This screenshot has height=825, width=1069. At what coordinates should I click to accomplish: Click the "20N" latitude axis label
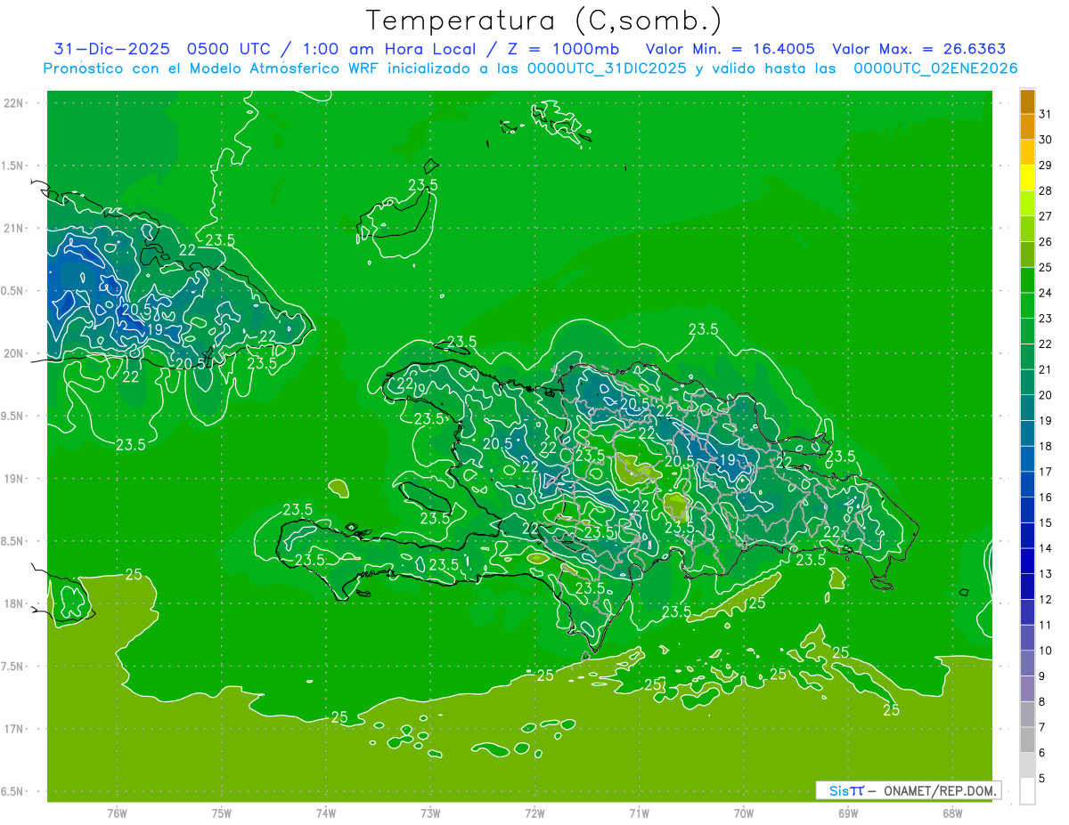click(13, 353)
